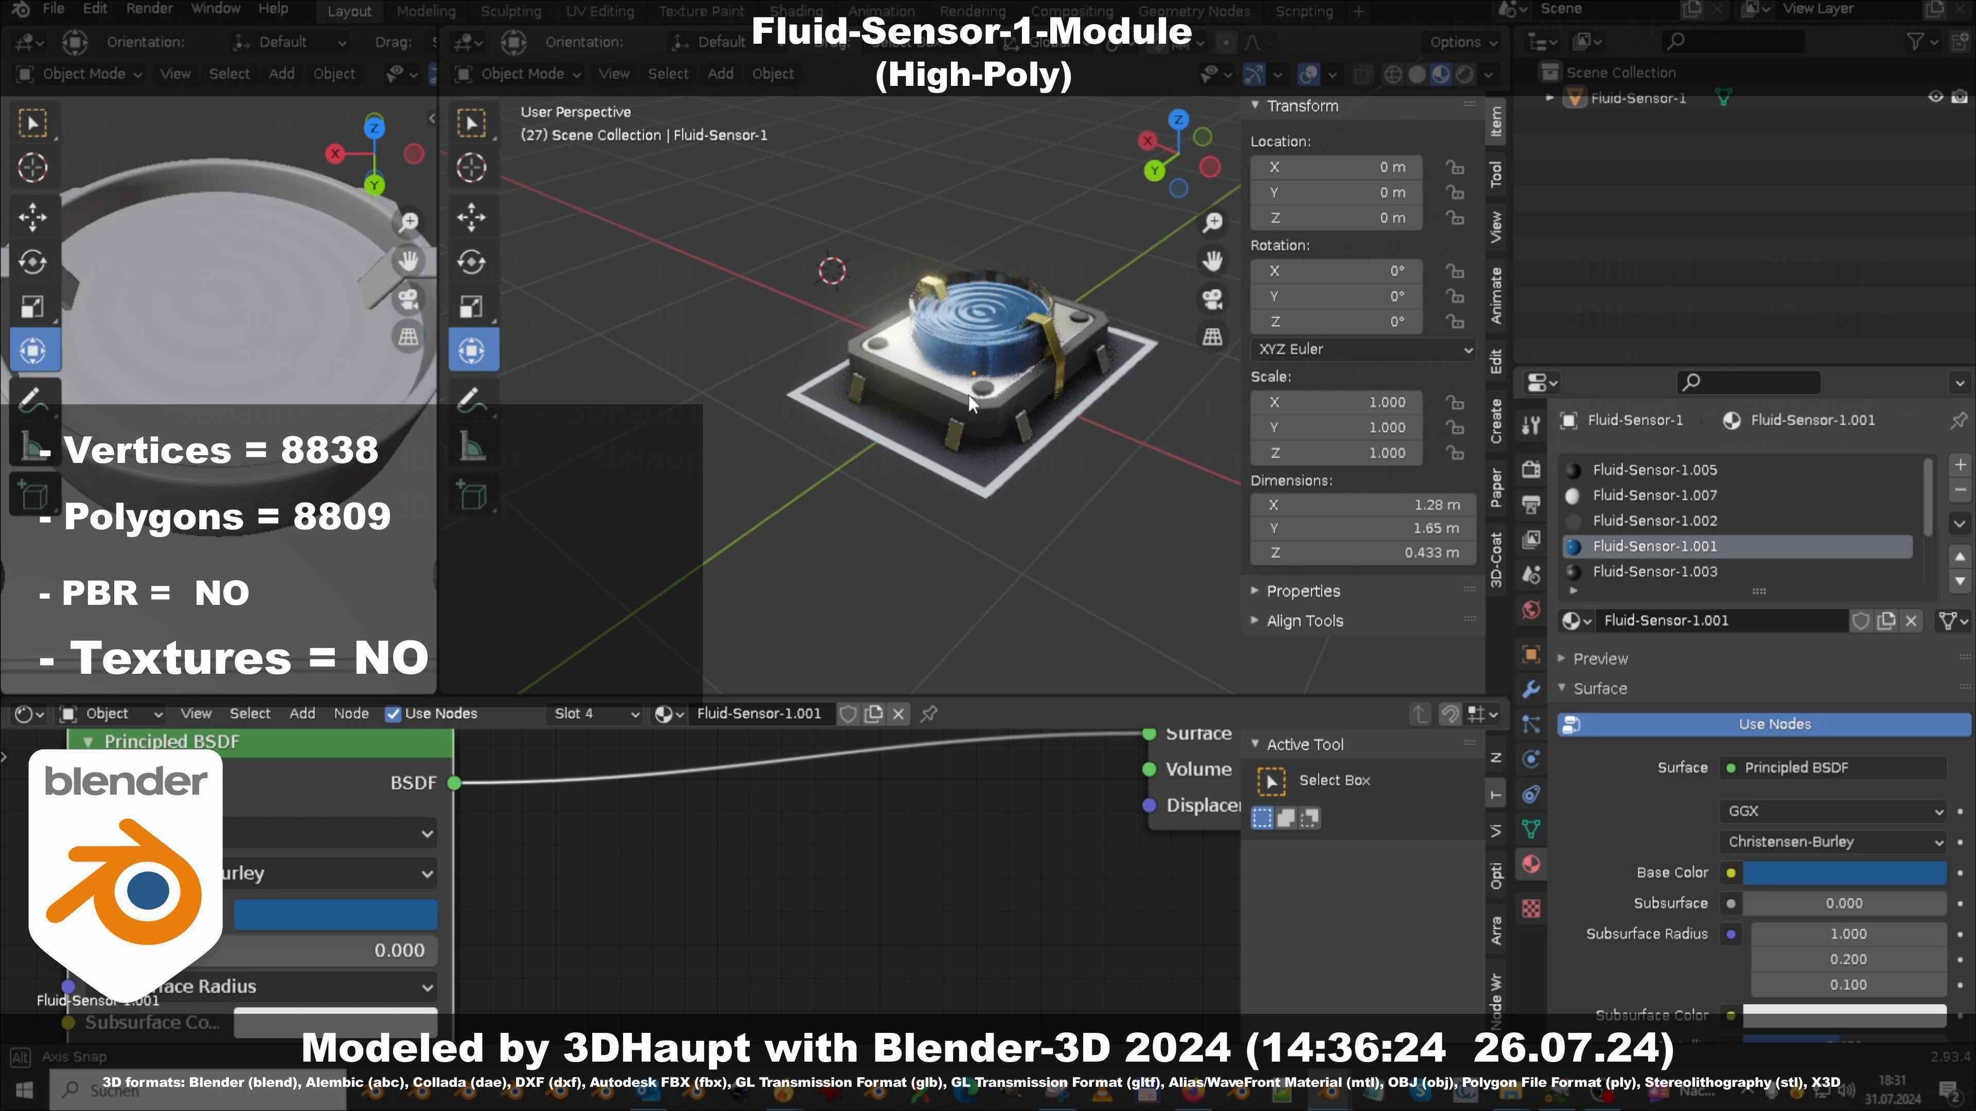Toggle fake user shield for Fluid-Sensor-1.001 material

pyautogui.click(x=1860, y=621)
